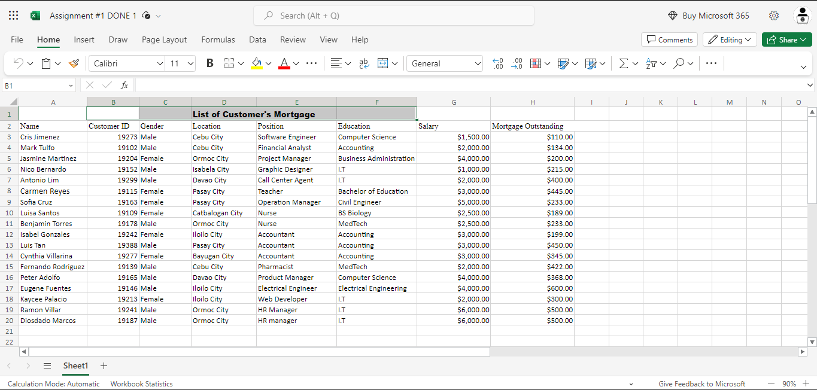Apply red font color
The width and height of the screenshot is (817, 390).
pos(284,63)
